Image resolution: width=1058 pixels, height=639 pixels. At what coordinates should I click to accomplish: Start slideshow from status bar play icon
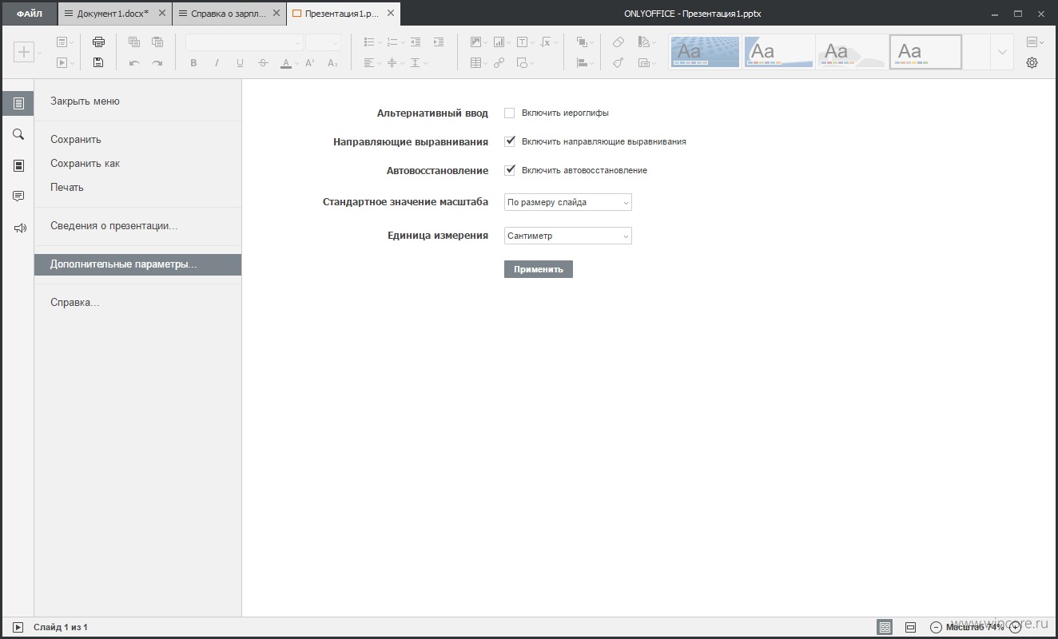tap(18, 628)
